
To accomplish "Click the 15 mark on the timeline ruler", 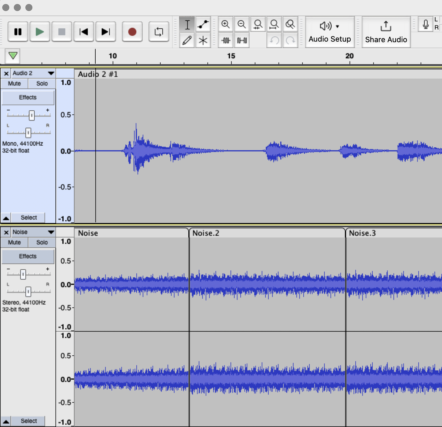I will (231, 56).
